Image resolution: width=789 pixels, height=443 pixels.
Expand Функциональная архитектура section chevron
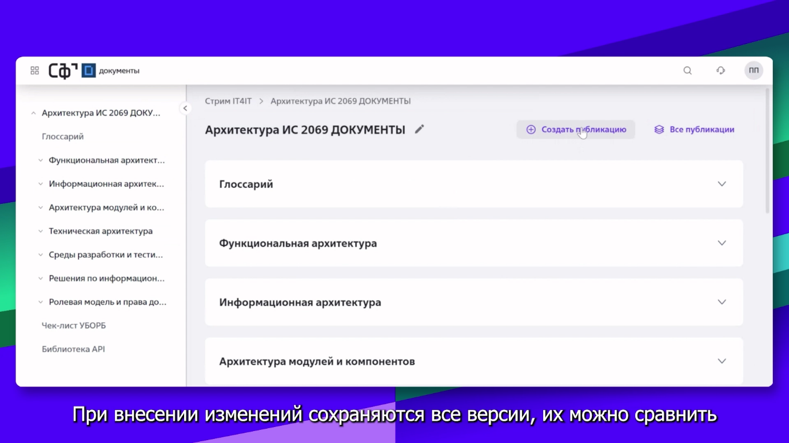[x=722, y=243]
